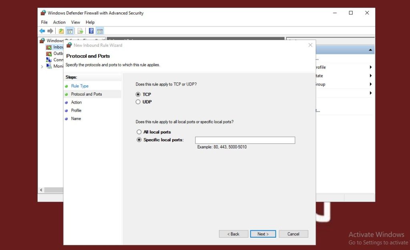The image size is (410, 250).
Task: Click the blue Back arrow in toolbar
Action: tap(42, 31)
